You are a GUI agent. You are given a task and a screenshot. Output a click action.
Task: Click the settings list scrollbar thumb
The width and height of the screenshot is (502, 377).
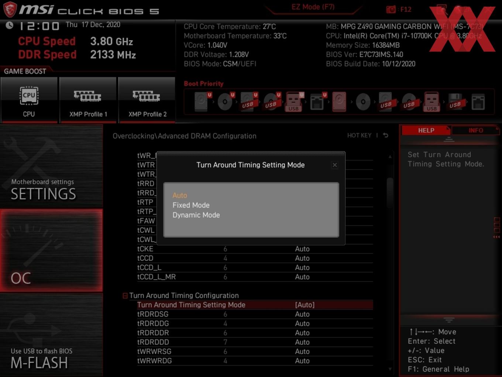(x=390, y=193)
